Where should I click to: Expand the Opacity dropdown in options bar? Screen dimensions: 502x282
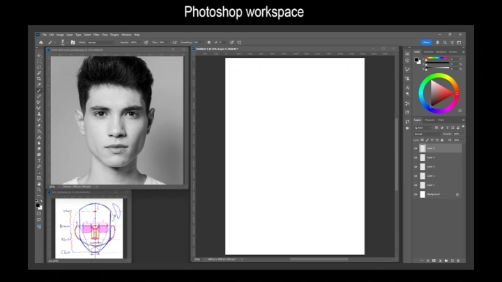point(138,42)
